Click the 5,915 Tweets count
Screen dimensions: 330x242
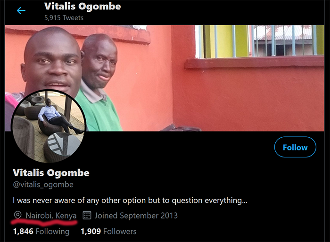pos(64,18)
